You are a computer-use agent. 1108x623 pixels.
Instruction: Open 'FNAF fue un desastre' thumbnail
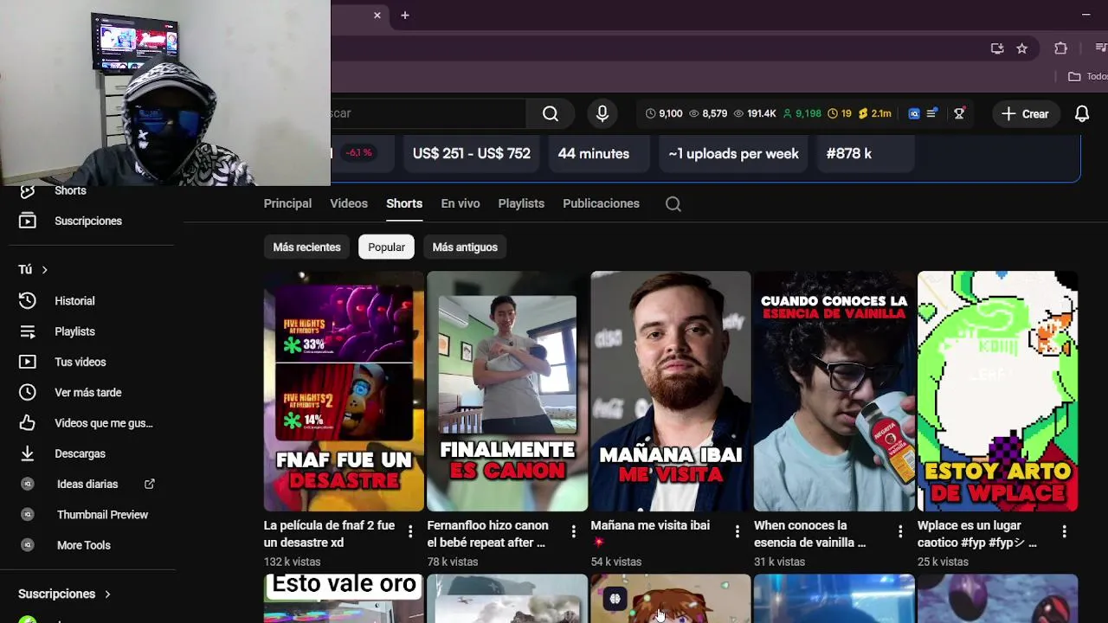click(x=344, y=391)
